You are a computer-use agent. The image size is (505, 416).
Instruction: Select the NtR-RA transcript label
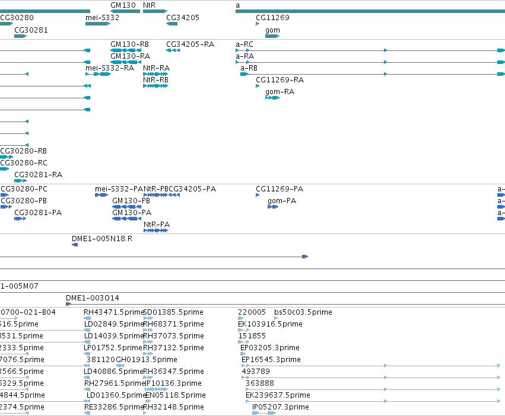[x=156, y=68]
